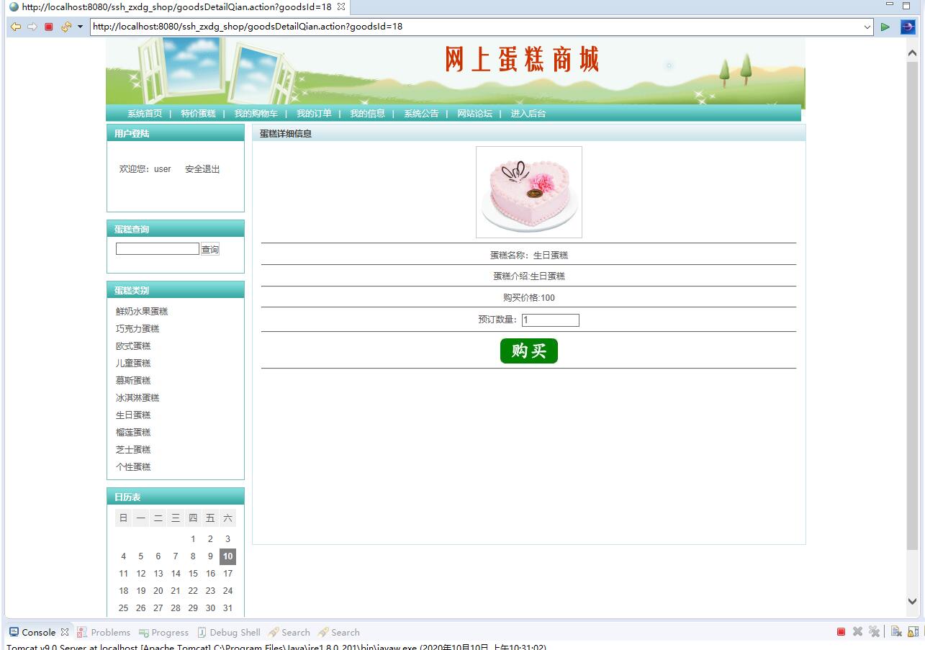This screenshot has height=650, width=925.
Task: Clear the Console output
Action: point(897,631)
